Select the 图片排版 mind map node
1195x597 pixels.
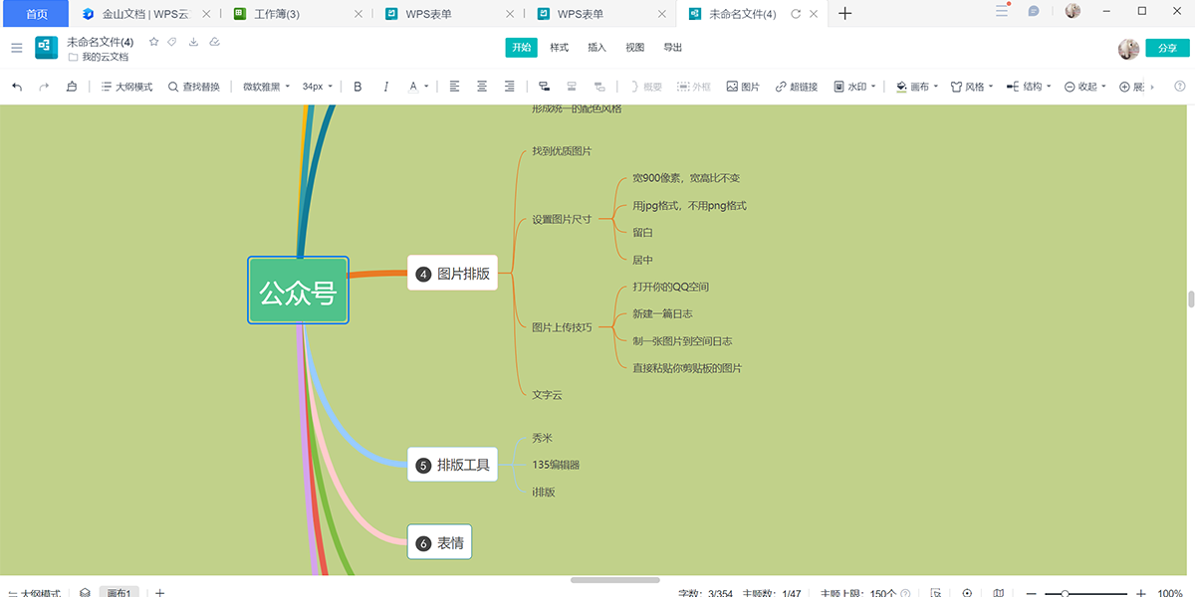point(453,274)
